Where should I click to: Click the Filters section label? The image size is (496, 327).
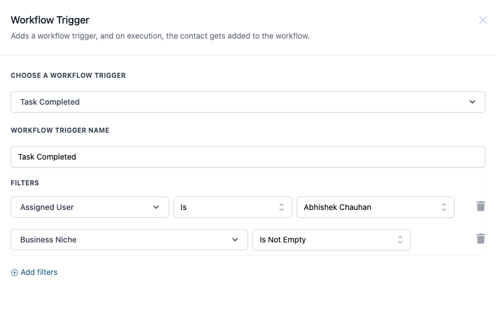(25, 183)
